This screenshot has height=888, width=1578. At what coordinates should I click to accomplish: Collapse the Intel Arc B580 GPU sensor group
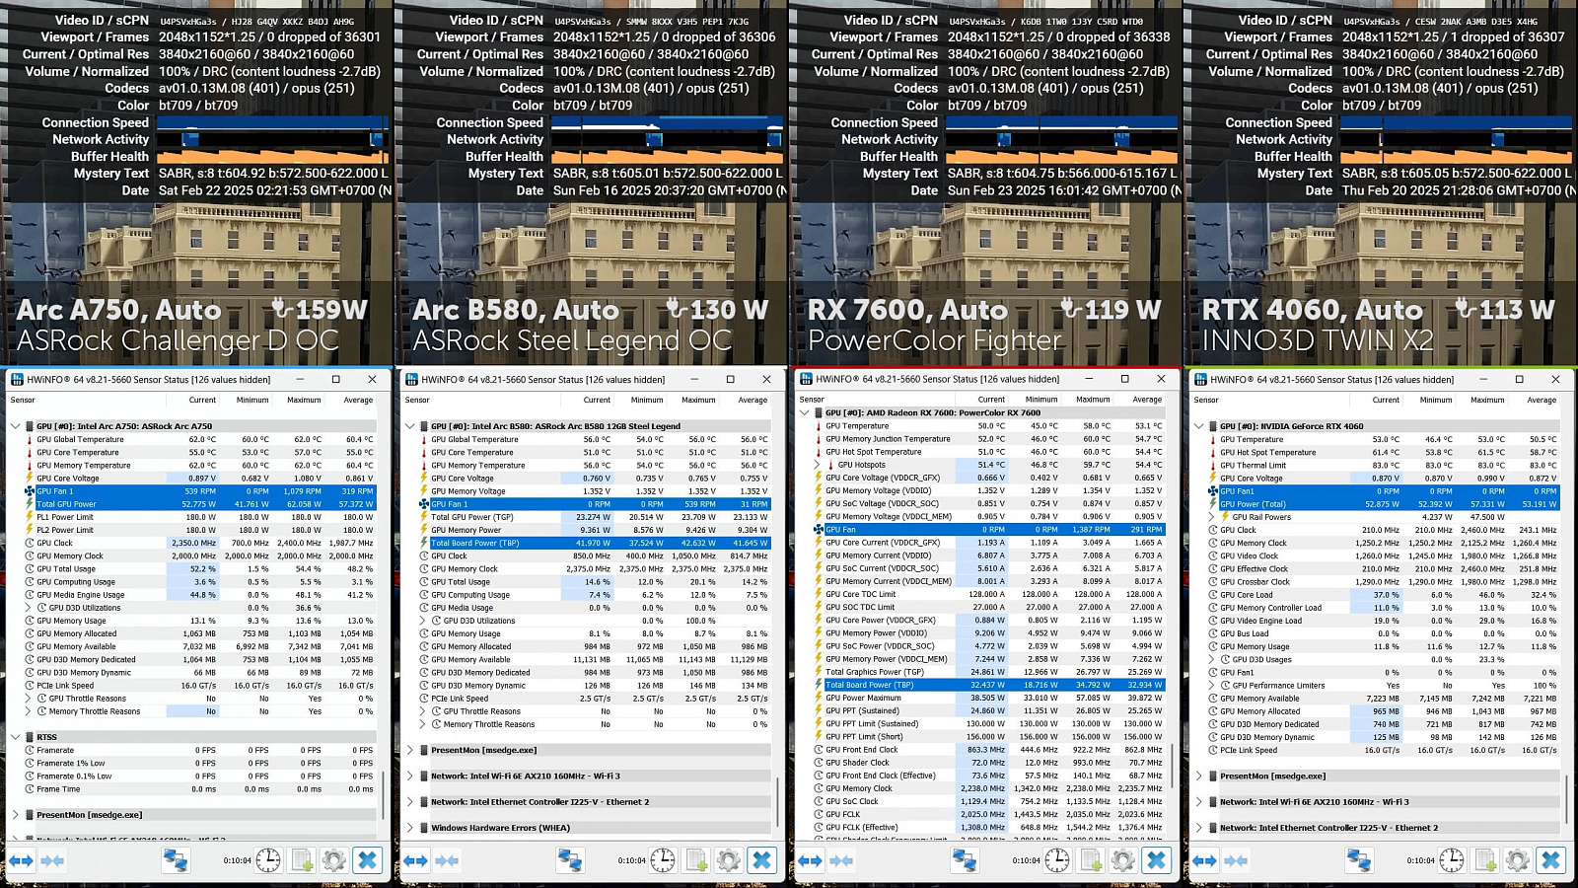[410, 426]
